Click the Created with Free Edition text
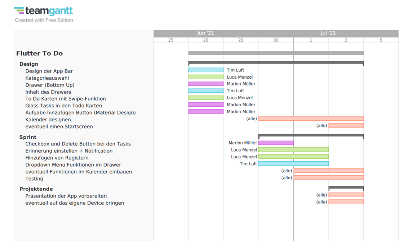Image resolution: width=408 pixels, height=241 pixels. (43, 20)
